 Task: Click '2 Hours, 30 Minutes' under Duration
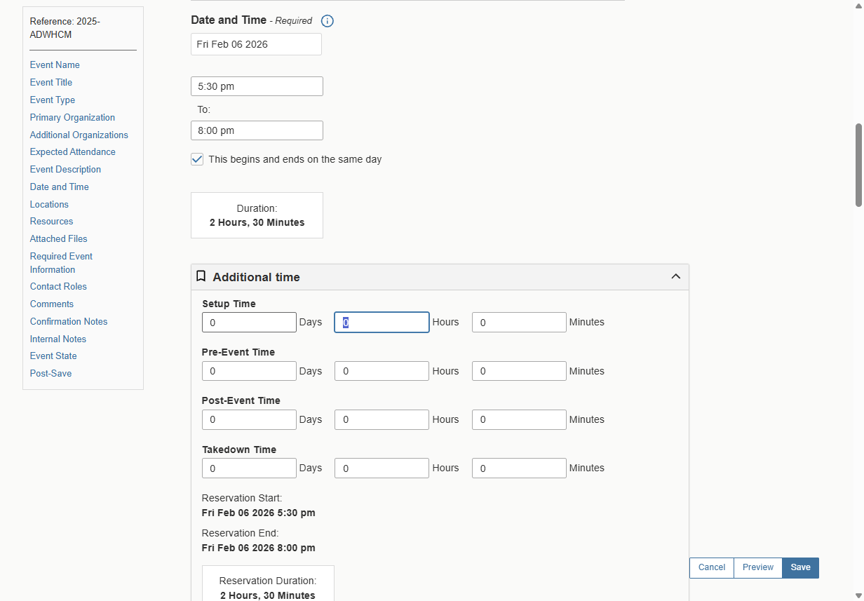point(257,222)
